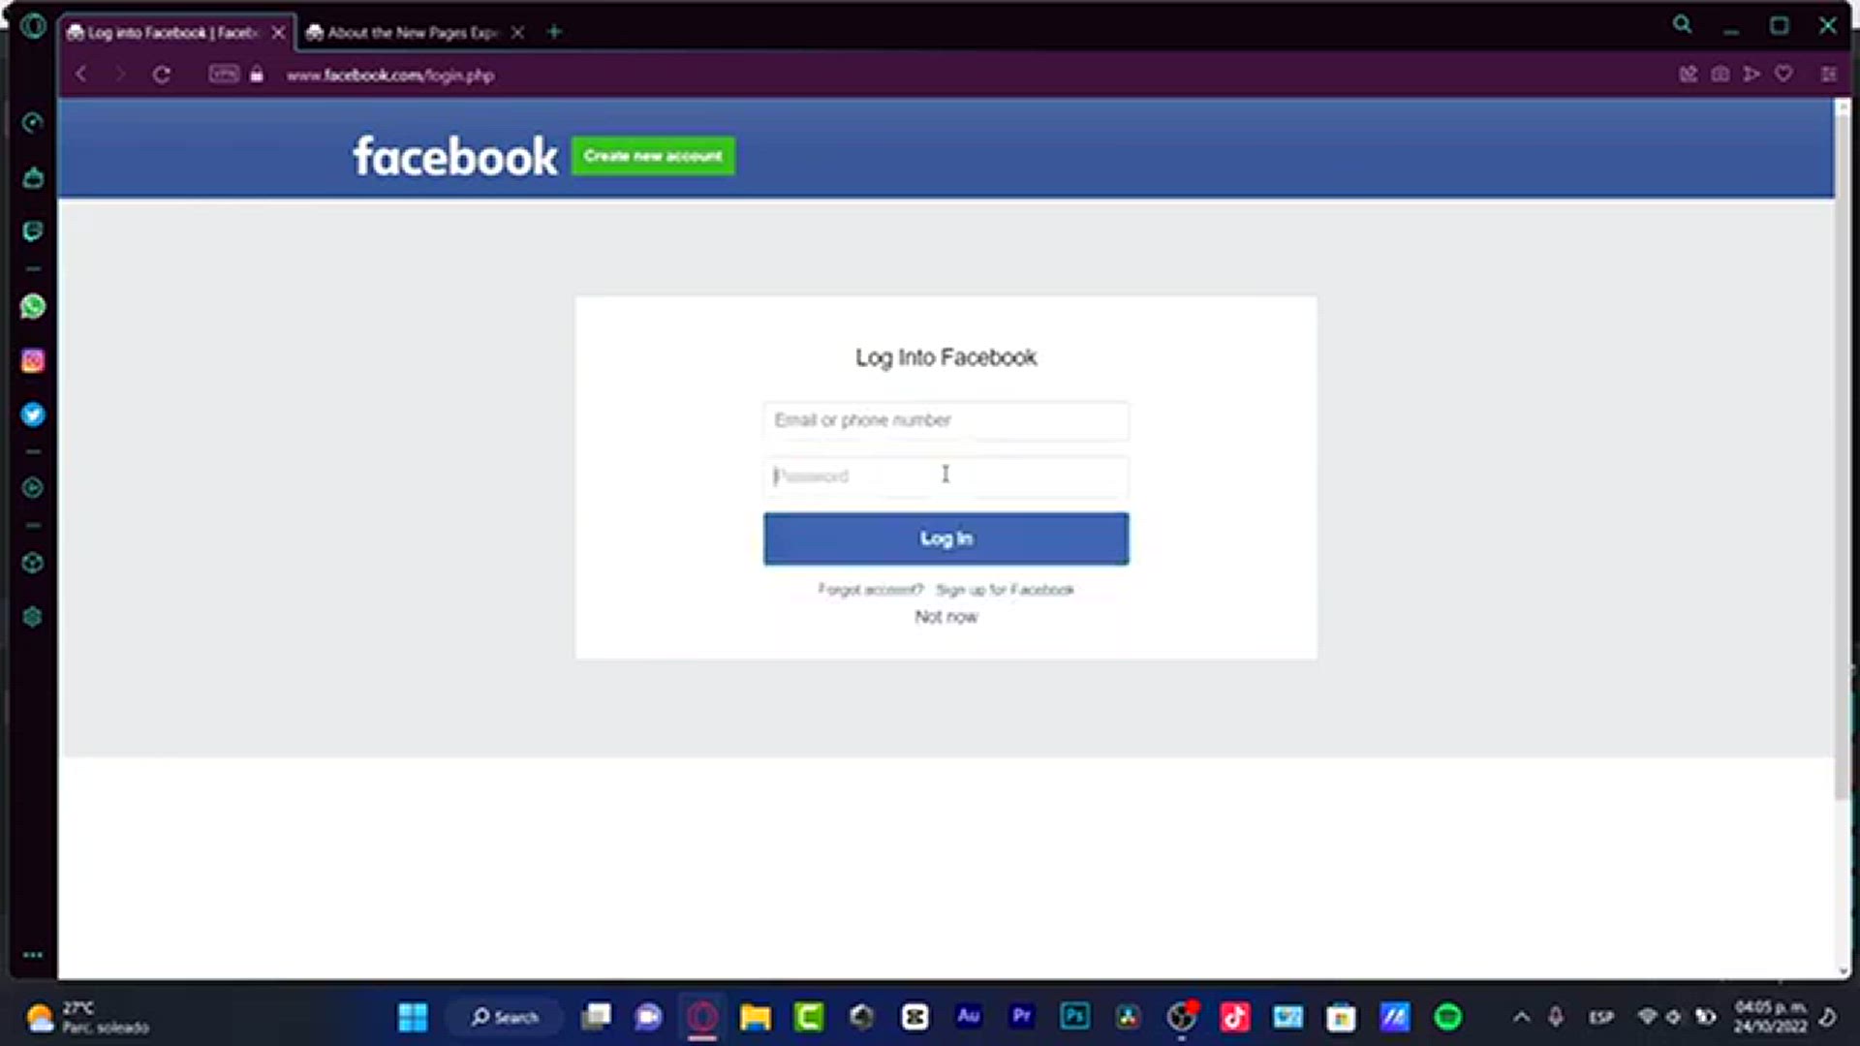Click the Not now link
Viewport: 1860px width, 1046px height.
point(945,617)
